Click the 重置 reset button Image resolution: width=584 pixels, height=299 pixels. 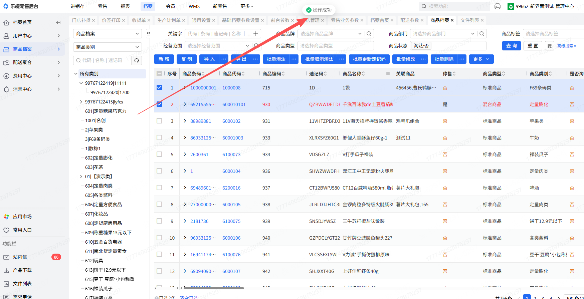[533, 46]
